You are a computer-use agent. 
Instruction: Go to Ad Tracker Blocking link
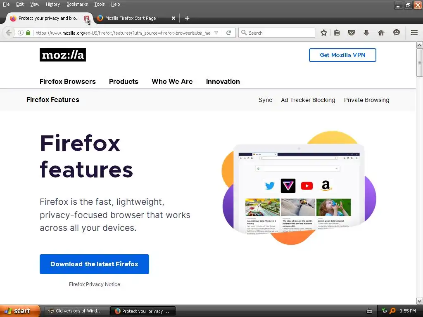[x=308, y=100]
